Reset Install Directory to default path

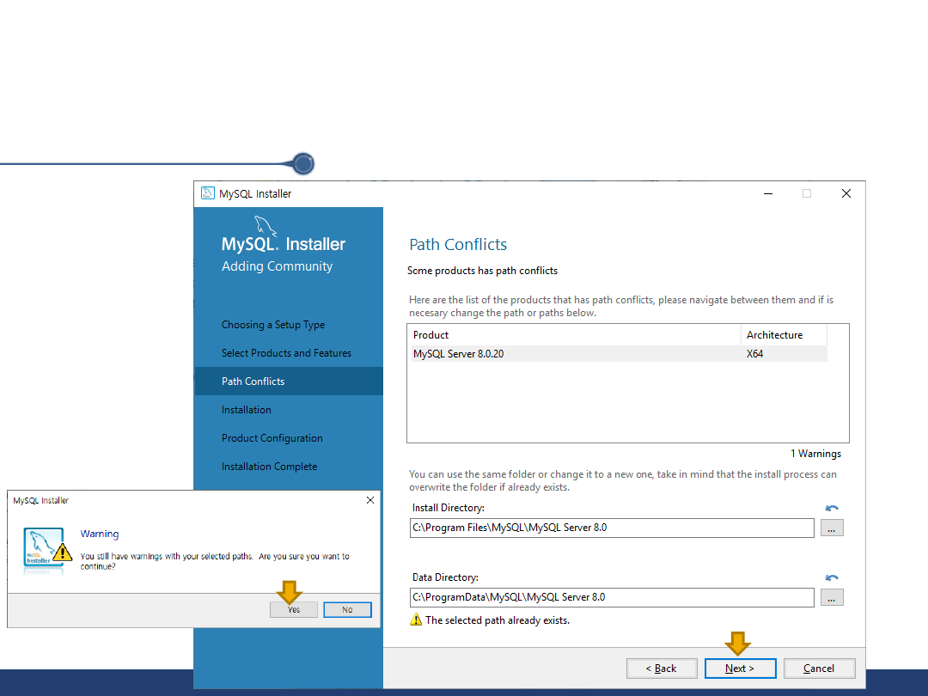click(831, 509)
